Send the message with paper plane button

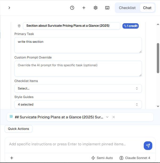pyautogui.click(x=148, y=146)
